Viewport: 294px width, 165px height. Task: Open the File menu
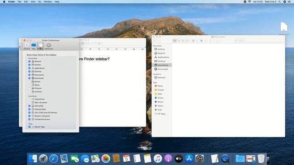[x=19, y=2]
